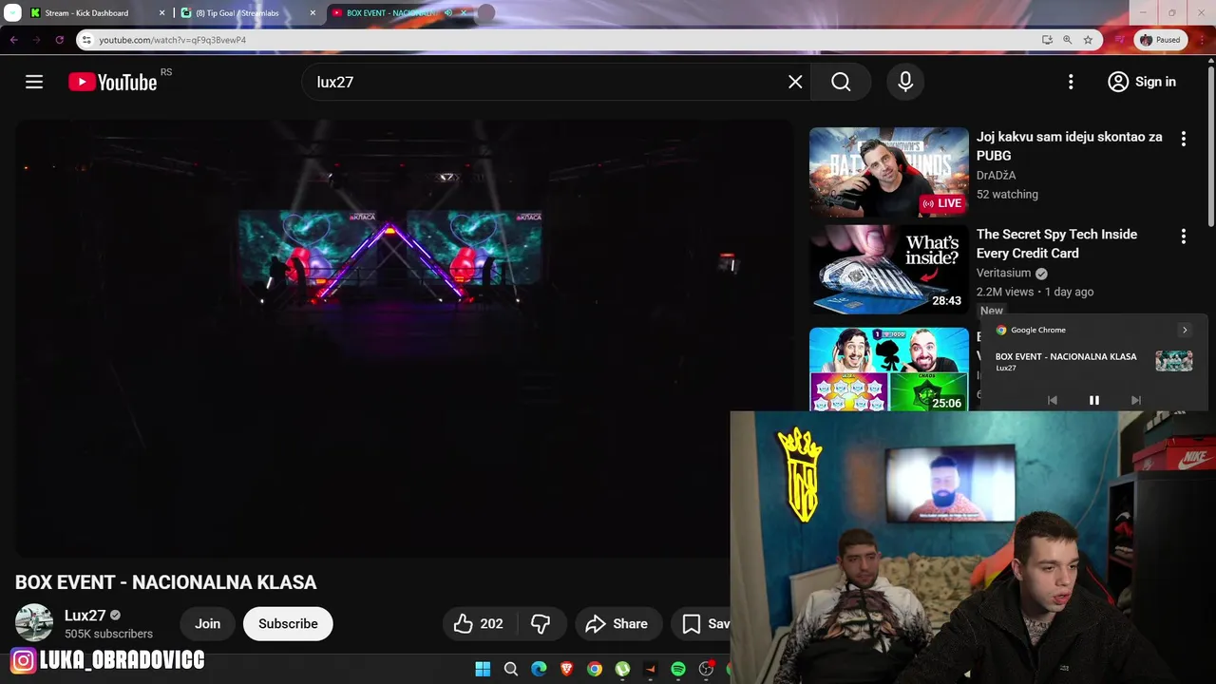
Task: Click the media popup video thumbnail
Action: click(1173, 361)
